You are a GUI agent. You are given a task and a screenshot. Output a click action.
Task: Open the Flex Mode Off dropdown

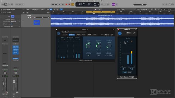(x=15, y=26)
